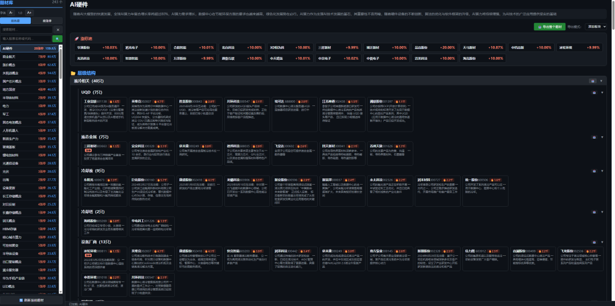Select 商业航天 theme in sidebar
615x306 pixels.
coord(30,56)
